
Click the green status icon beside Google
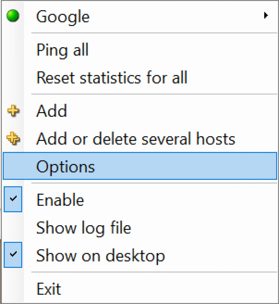point(13,16)
